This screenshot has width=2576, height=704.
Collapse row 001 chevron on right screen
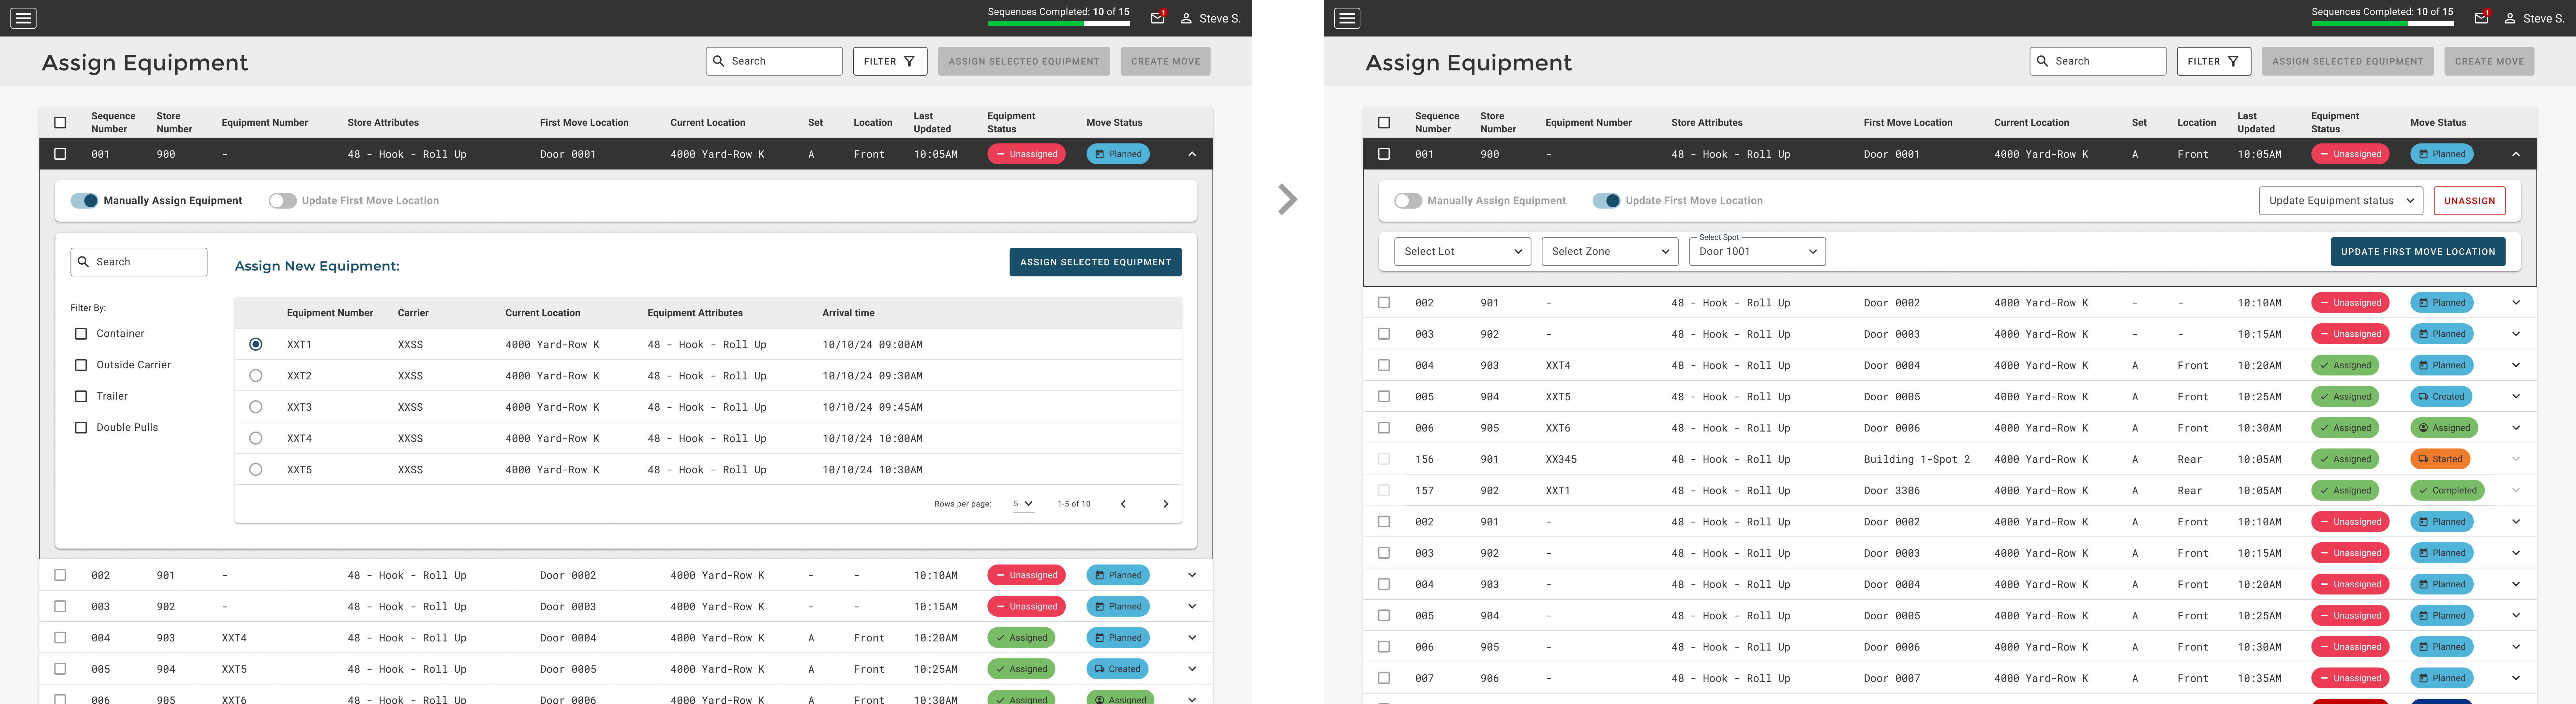[2516, 154]
